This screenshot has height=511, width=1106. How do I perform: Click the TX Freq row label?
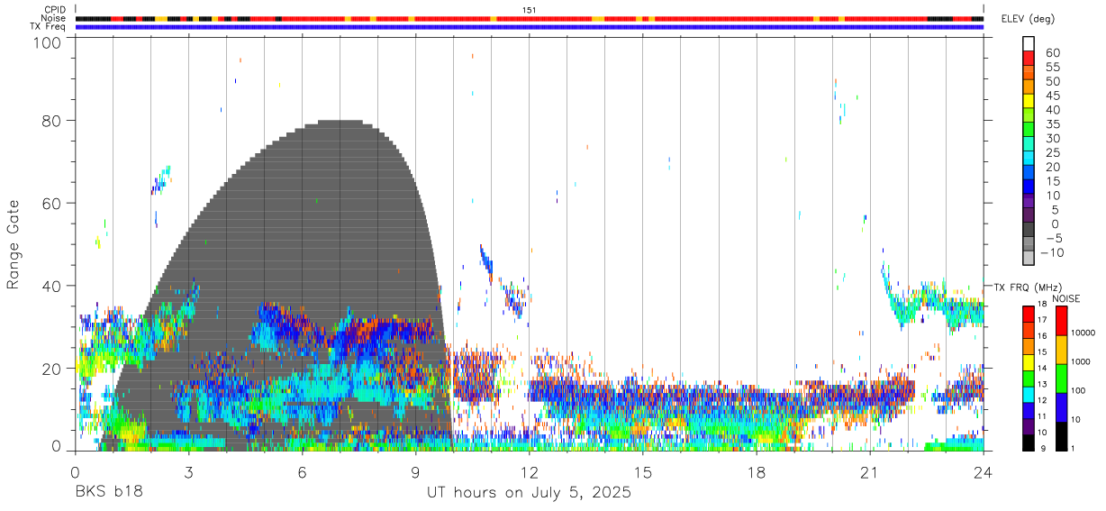[x=48, y=26]
